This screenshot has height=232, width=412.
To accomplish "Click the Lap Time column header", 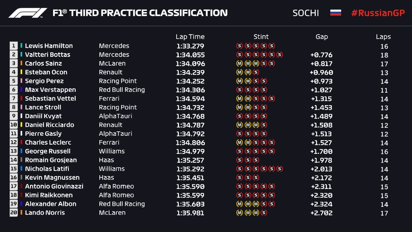I will point(190,37).
